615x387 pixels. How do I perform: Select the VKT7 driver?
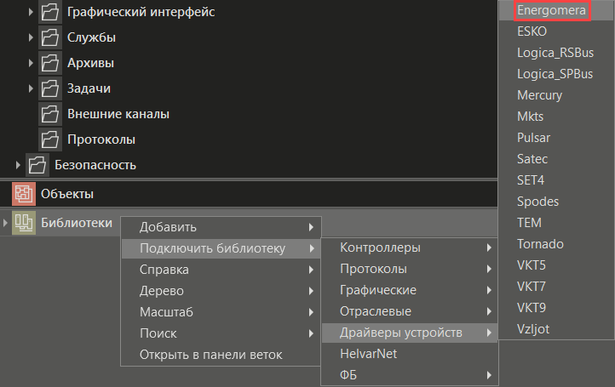556,287
